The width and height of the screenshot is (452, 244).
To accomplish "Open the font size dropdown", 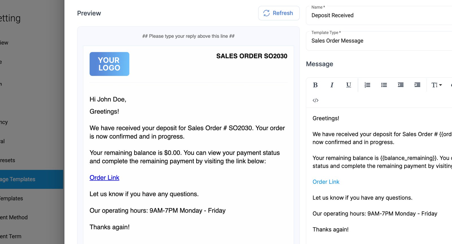I will (x=436, y=85).
